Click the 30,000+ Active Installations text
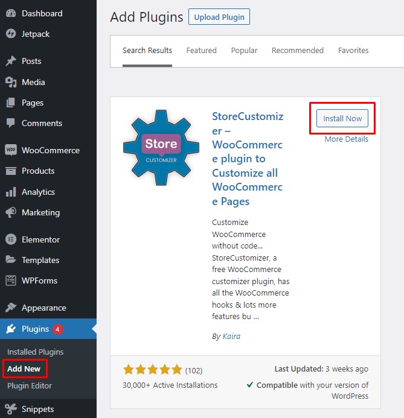This screenshot has width=404, height=418. [170, 385]
